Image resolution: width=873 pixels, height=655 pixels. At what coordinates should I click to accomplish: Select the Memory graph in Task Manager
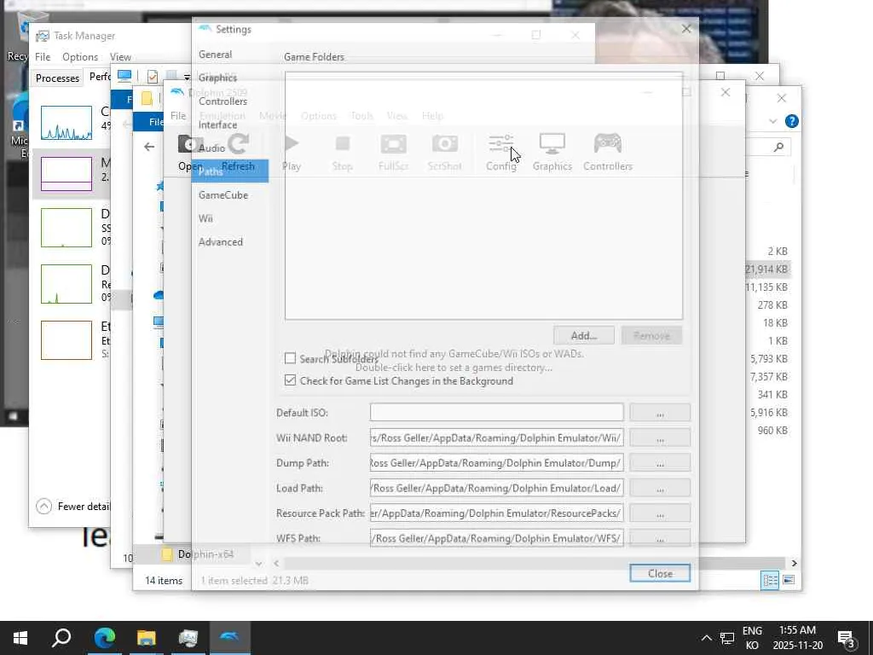66,174
